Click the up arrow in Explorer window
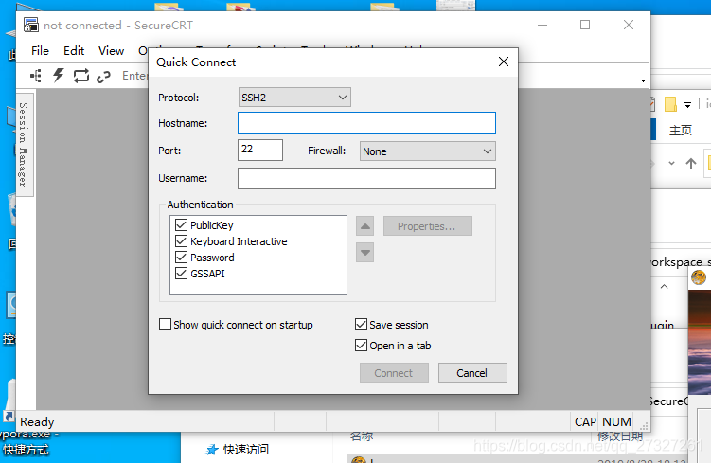Image resolution: width=711 pixels, height=463 pixels. 690,164
